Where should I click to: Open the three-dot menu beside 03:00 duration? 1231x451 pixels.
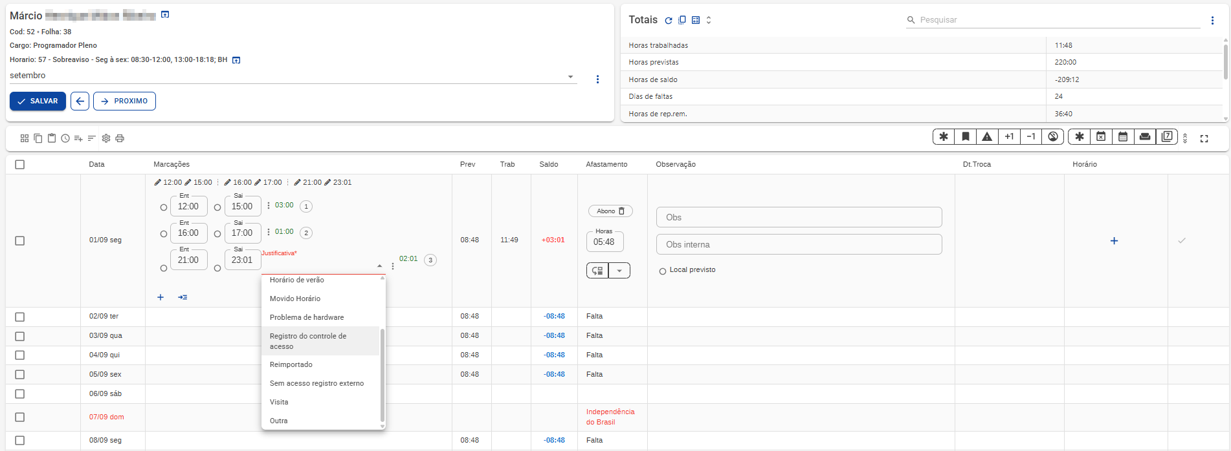(x=269, y=205)
